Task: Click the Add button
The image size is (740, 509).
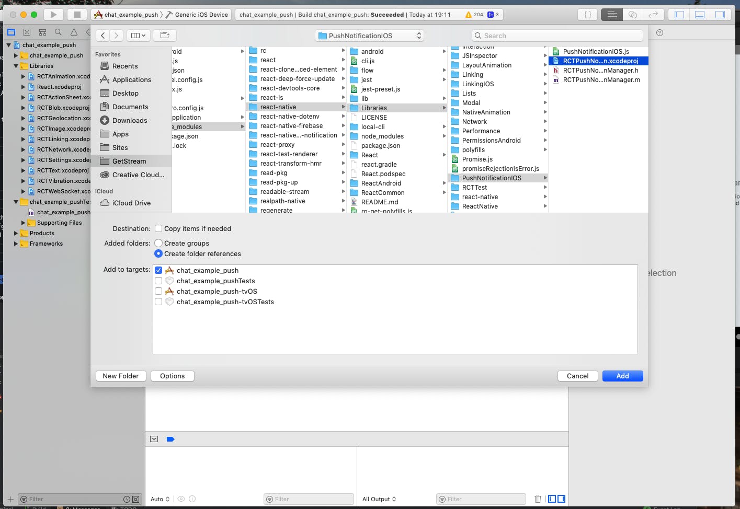Action: coord(622,376)
